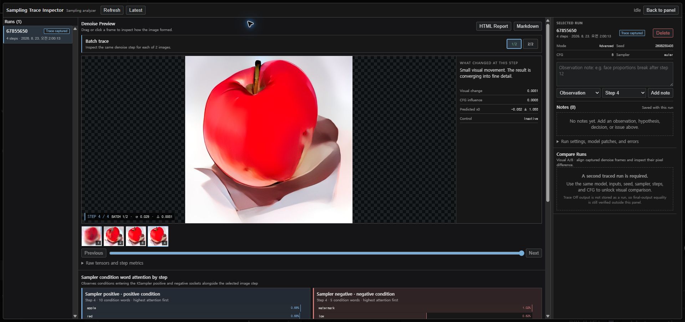This screenshot has height=322, width=685.
Task: Click the Predicted x0 row
Action: tap(499, 109)
